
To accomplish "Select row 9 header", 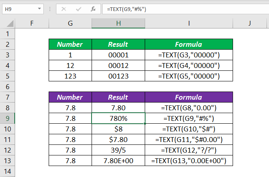I will pos(7,118).
